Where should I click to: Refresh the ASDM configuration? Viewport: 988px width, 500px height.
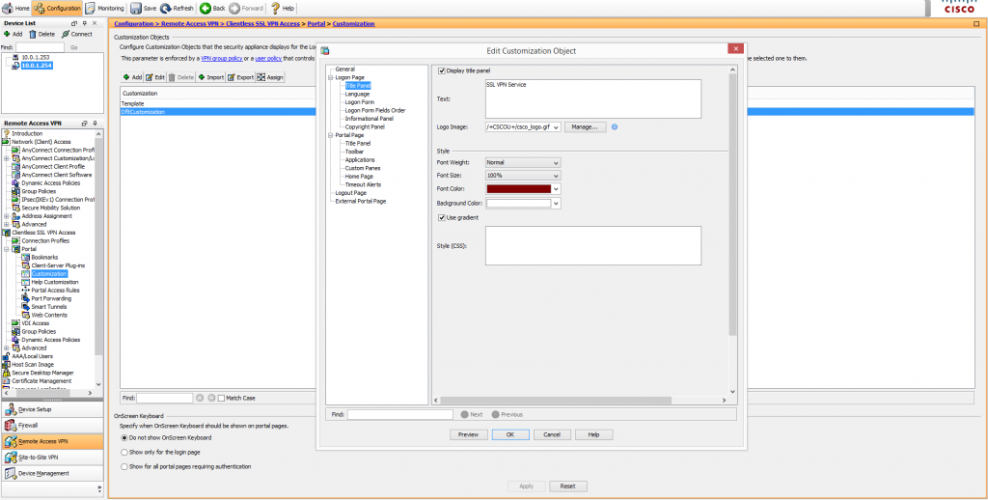[x=177, y=8]
